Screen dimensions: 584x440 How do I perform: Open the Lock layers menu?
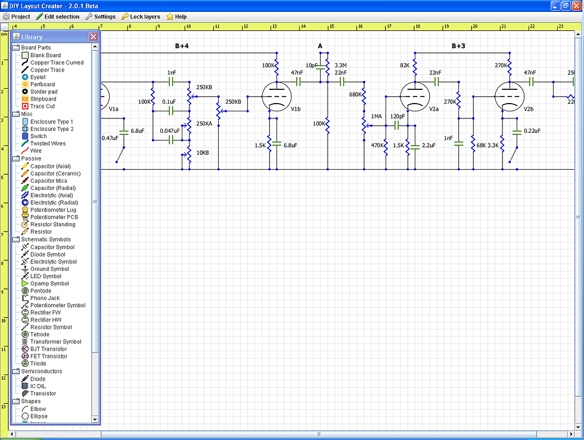coord(141,17)
